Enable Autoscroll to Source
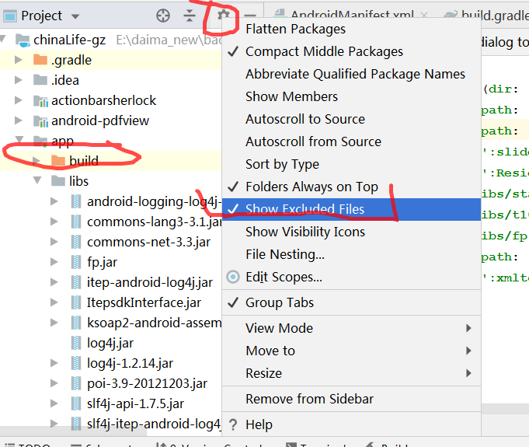 pyautogui.click(x=351, y=119)
